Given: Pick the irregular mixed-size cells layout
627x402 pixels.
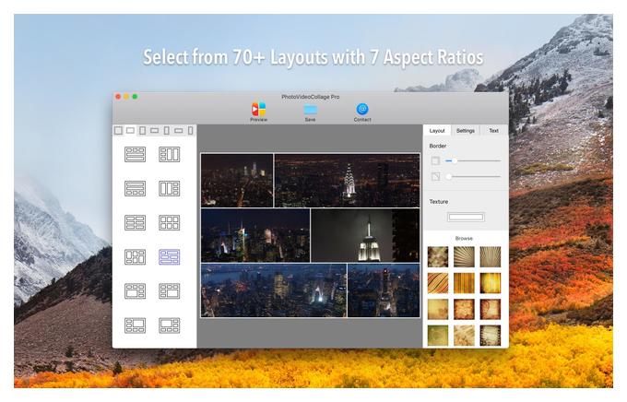Looking at the screenshot, I should tap(136, 257).
